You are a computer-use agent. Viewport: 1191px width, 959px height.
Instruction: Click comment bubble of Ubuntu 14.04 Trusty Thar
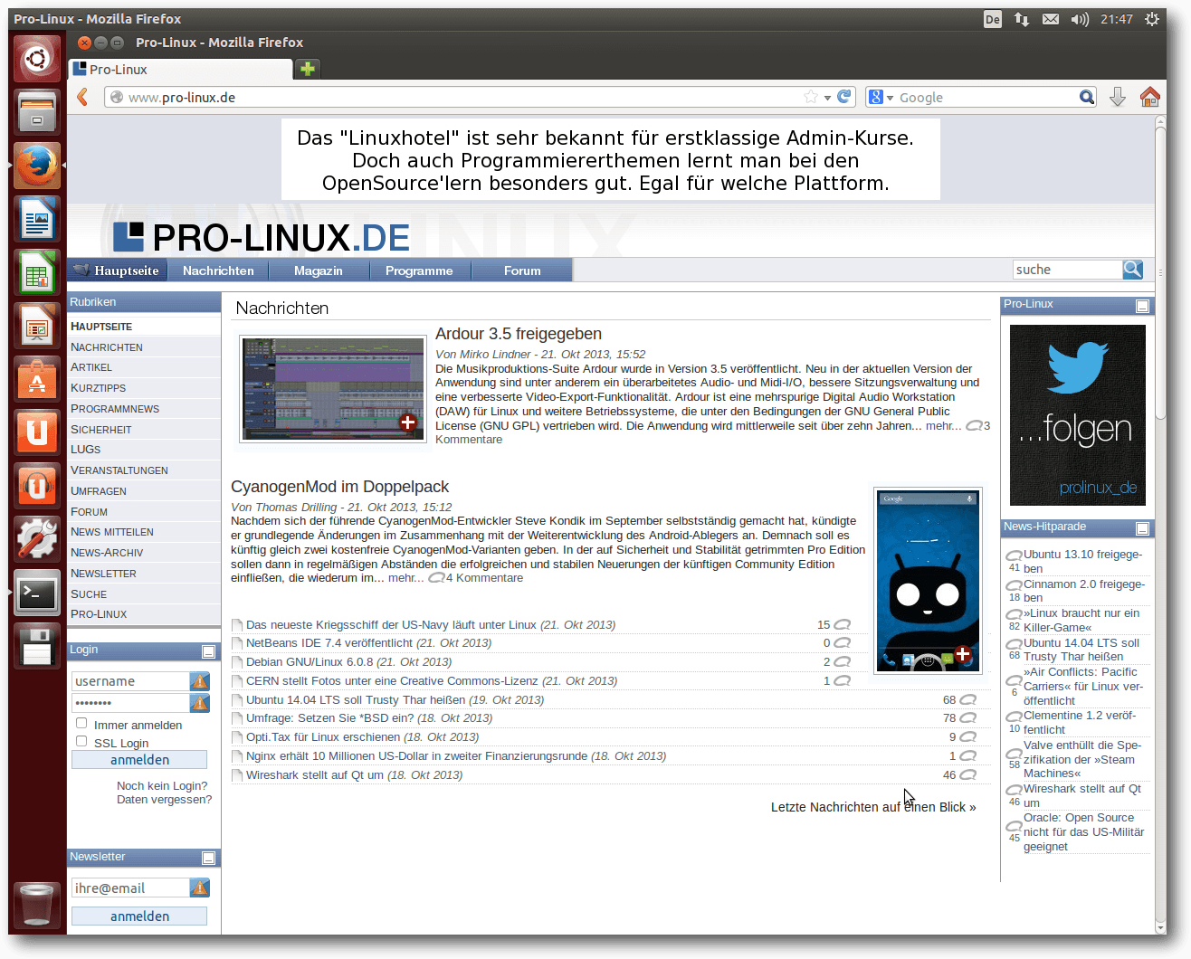click(x=968, y=699)
